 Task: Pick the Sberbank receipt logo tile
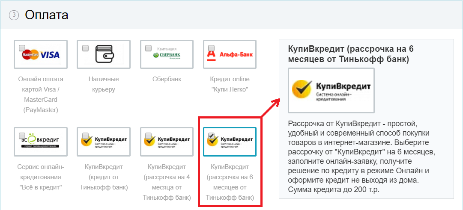pyautogui.click(x=167, y=55)
